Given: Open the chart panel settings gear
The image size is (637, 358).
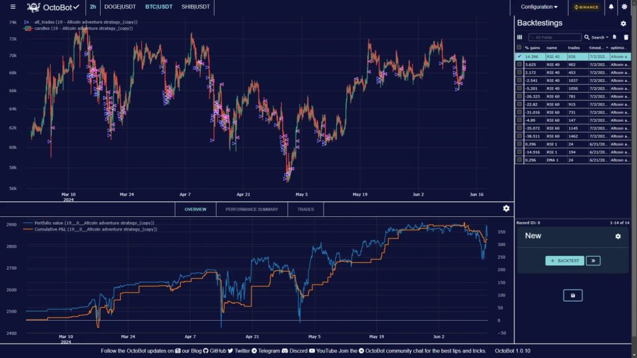Looking at the screenshot, I should pyautogui.click(x=506, y=208).
